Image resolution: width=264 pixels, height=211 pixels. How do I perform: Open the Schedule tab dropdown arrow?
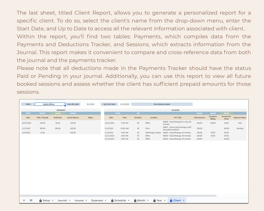pyautogui.click(x=129, y=200)
